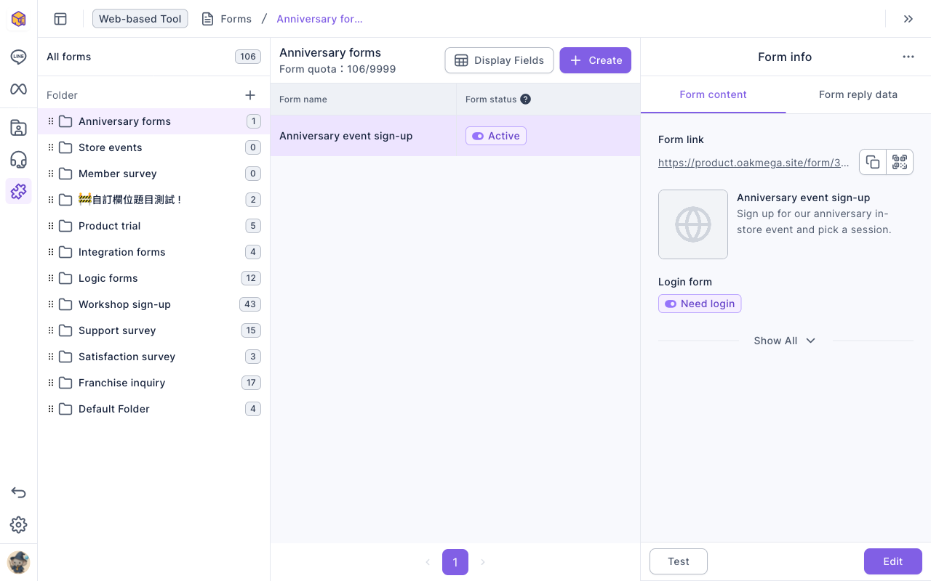Toggle the sidebar panel layout icon

[60, 19]
